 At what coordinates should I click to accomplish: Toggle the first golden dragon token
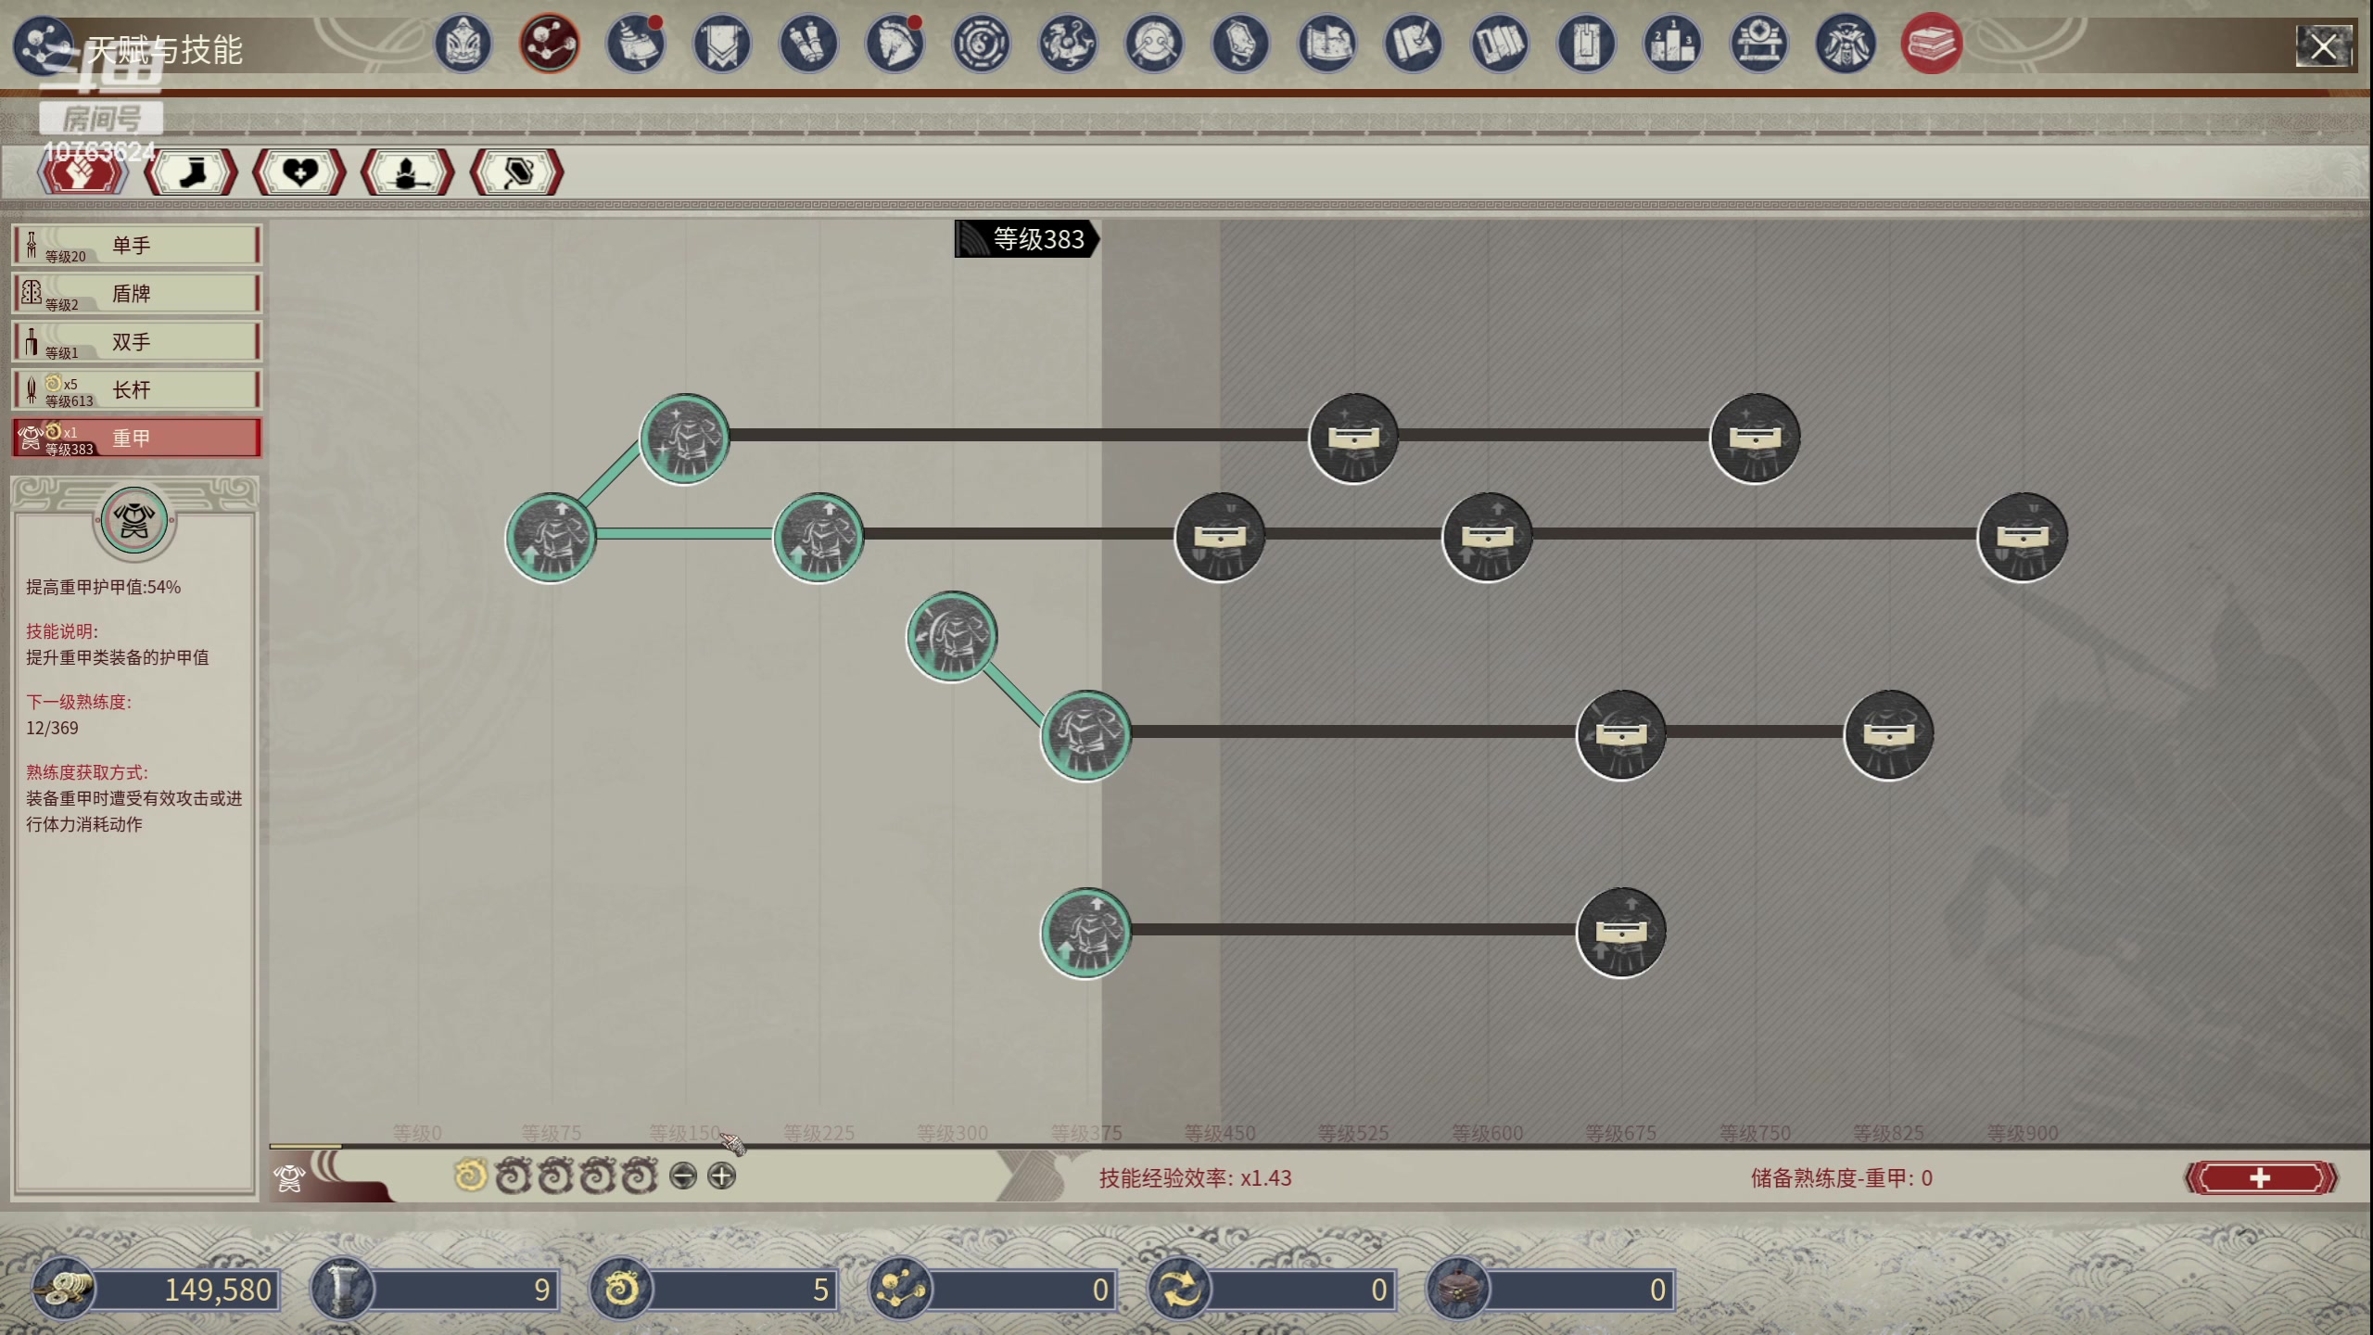[x=471, y=1176]
